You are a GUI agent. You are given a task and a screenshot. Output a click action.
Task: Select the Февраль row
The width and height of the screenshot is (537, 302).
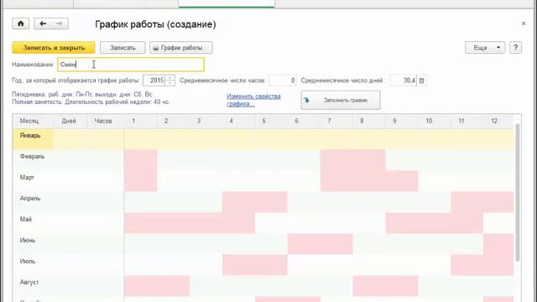pyautogui.click(x=263, y=160)
